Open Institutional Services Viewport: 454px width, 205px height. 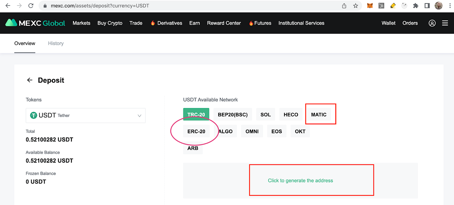click(301, 23)
